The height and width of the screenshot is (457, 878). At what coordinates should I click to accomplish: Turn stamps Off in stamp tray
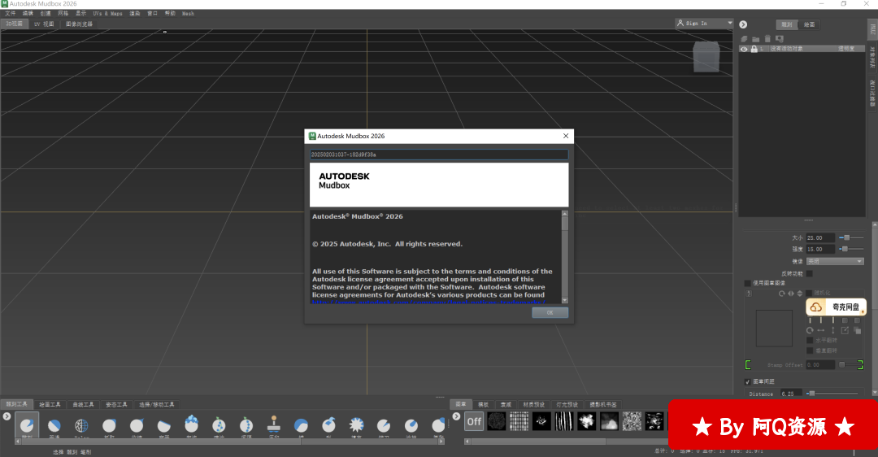[474, 421]
